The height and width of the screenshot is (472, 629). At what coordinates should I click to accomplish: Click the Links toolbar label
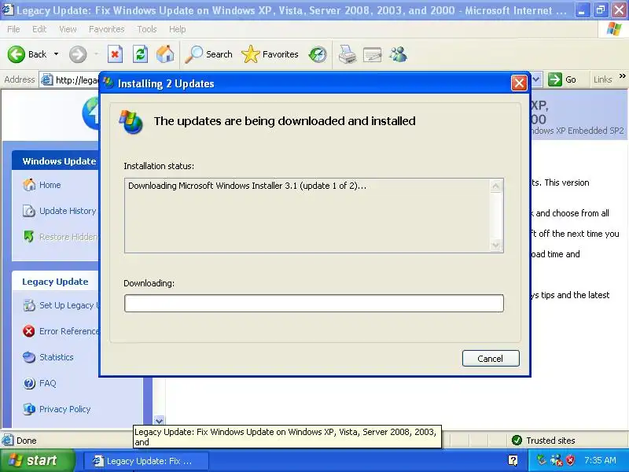[602, 80]
